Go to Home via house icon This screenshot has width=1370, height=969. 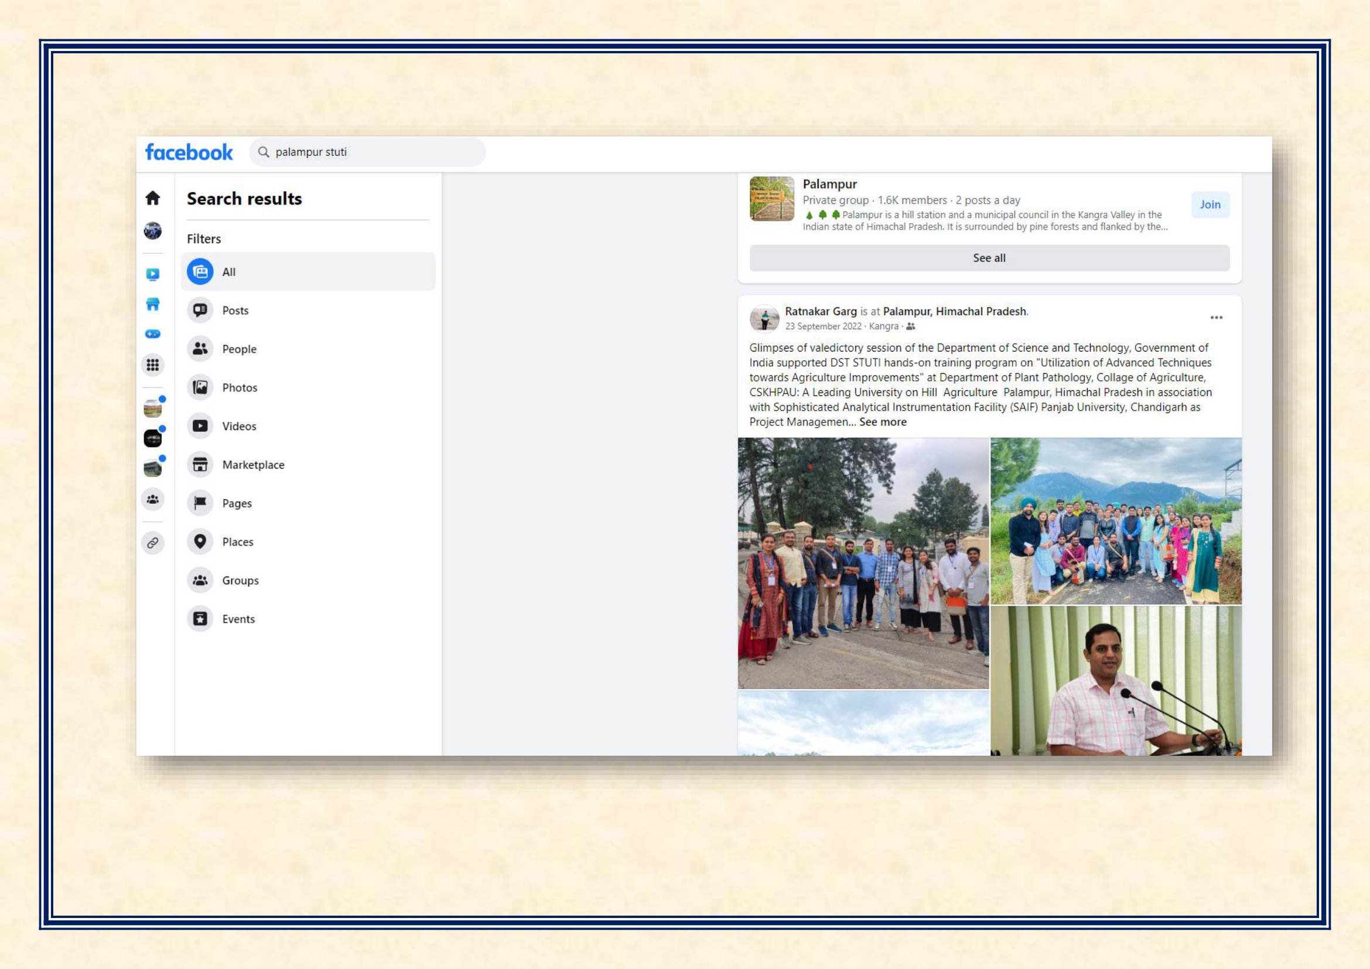[x=153, y=197]
